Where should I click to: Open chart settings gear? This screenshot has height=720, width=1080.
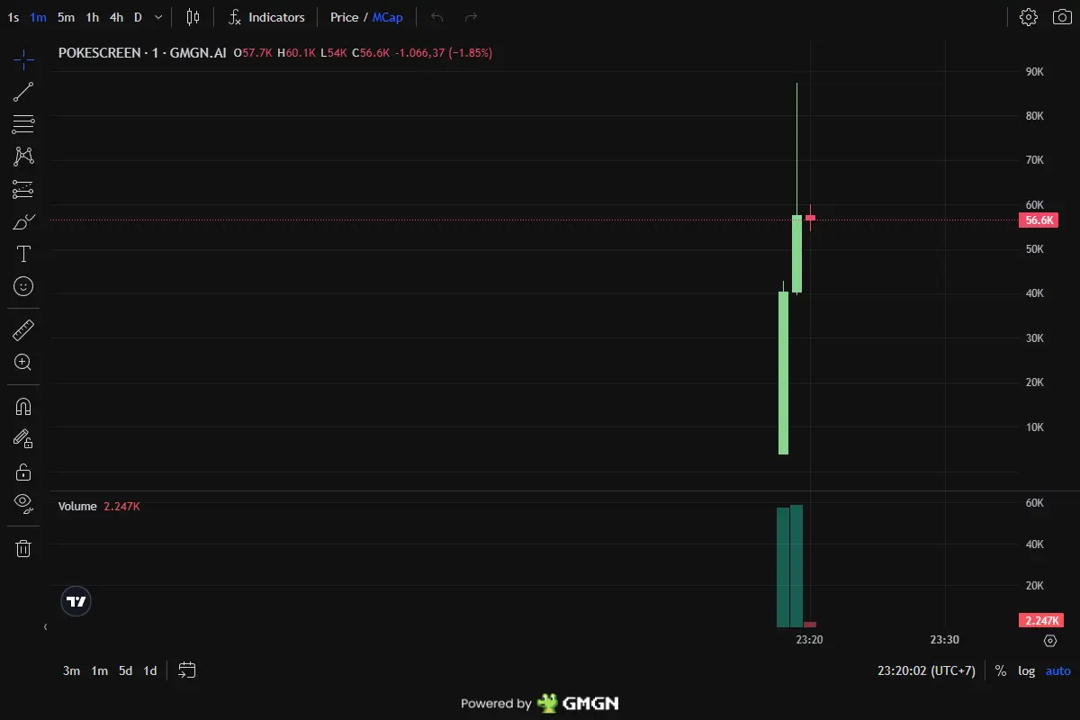pyautogui.click(x=1029, y=17)
